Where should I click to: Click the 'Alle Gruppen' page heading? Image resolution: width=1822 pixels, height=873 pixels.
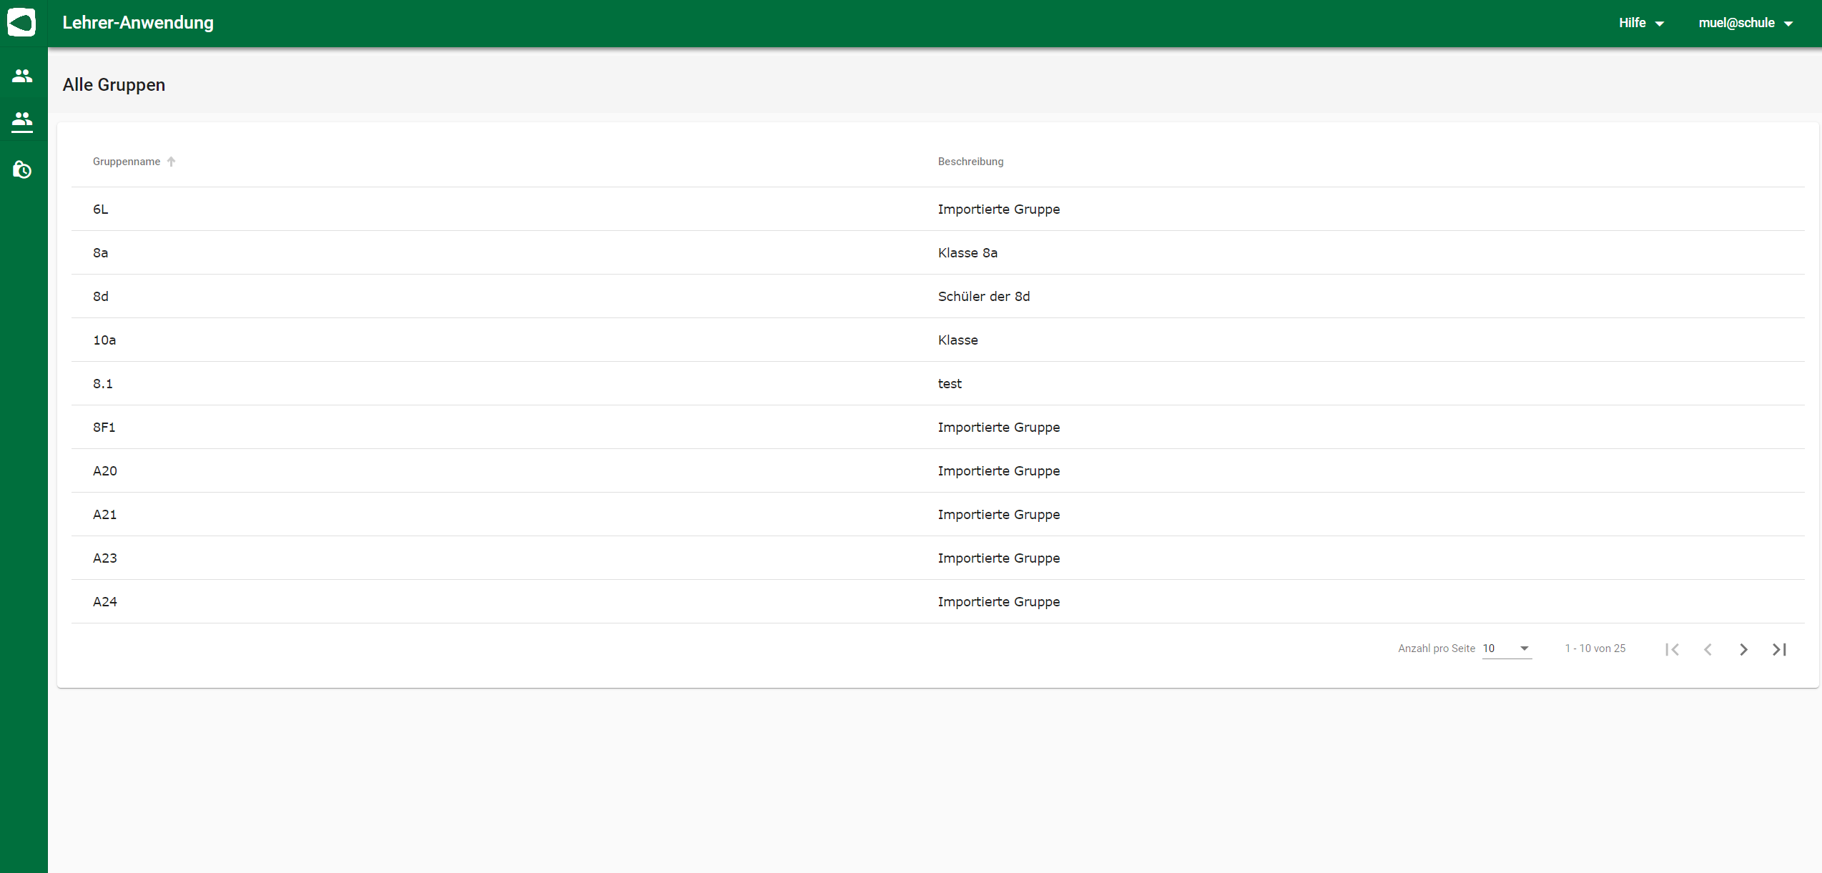pos(114,84)
